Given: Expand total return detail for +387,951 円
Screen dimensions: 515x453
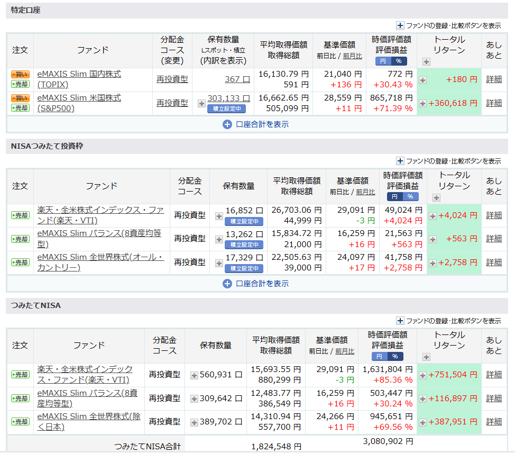Looking at the screenshot, I should 422,422.
